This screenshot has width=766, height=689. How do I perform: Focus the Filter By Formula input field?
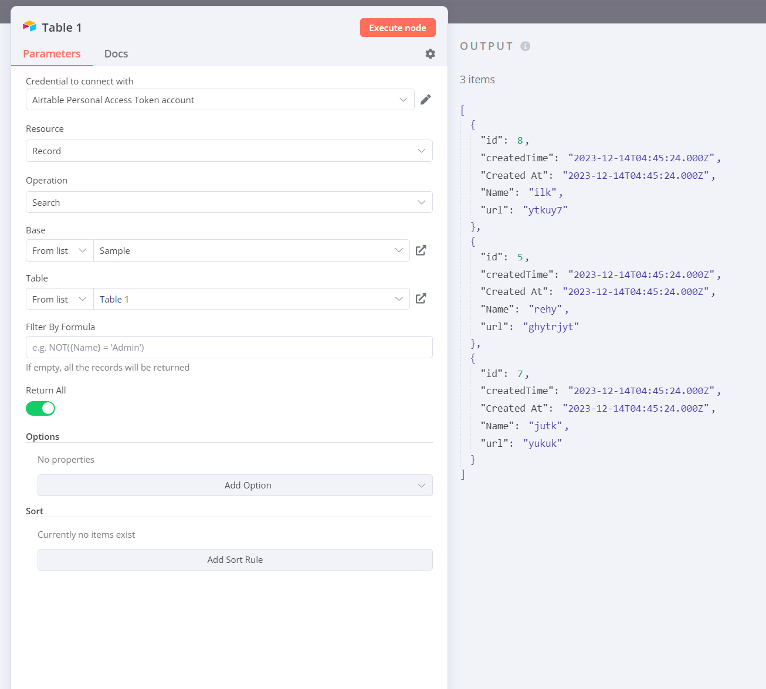pos(229,347)
